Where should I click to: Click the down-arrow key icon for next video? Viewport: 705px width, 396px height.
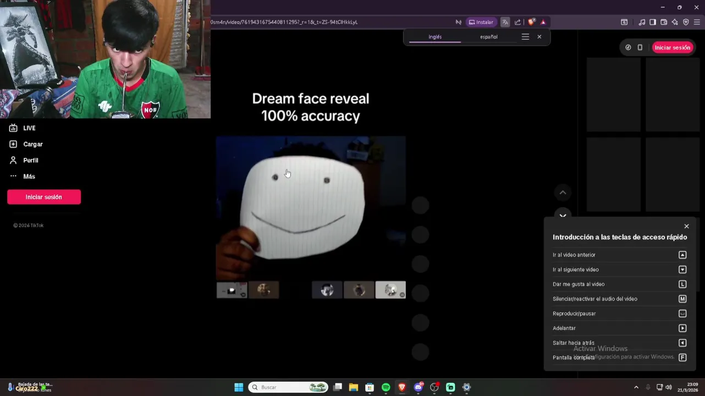tap(682, 269)
